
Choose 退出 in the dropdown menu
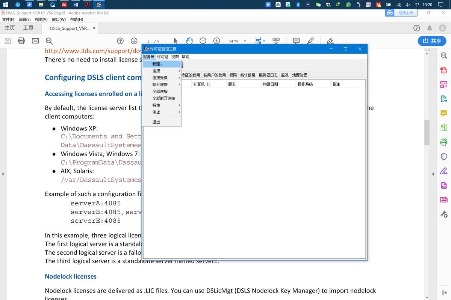tap(156, 122)
